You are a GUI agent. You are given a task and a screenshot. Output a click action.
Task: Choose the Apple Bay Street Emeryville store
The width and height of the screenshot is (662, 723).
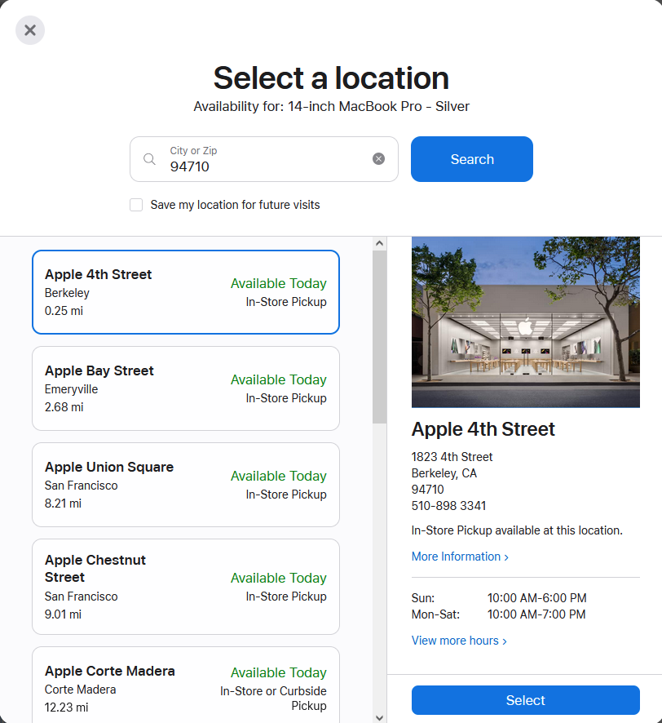click(186, 388)
